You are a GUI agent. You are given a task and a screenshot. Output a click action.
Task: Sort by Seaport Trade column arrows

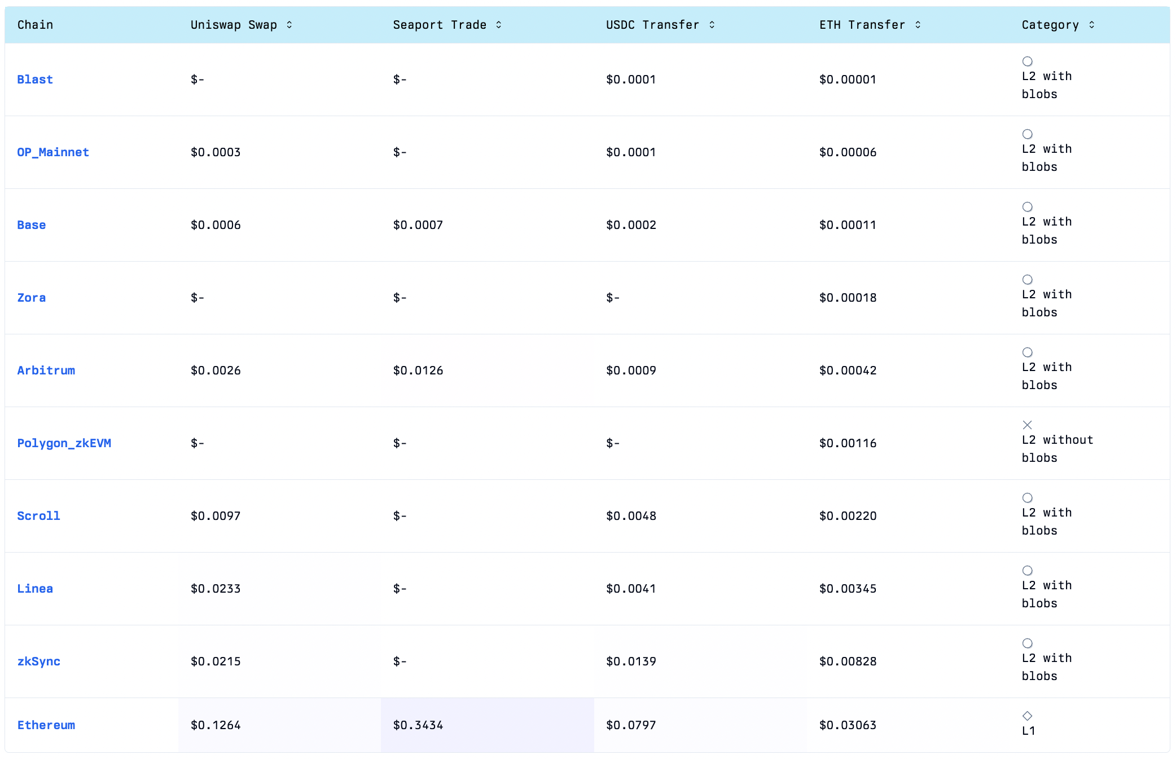(499, 25)
